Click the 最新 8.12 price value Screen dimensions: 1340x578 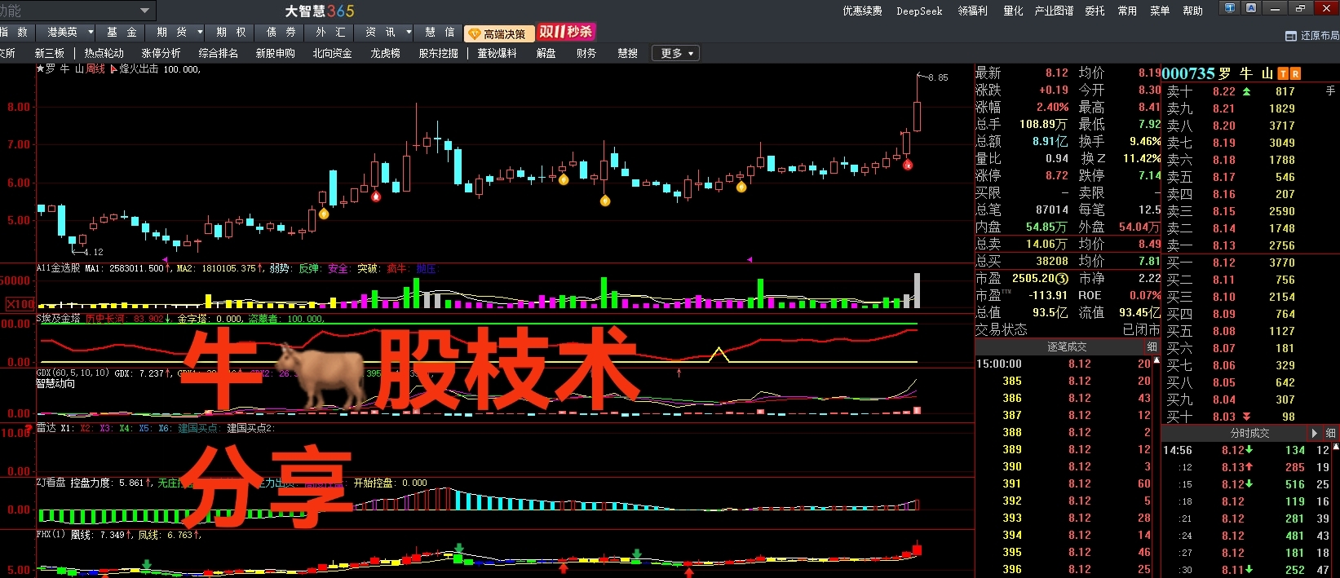pyautogui.click(x=1057, y=73)
